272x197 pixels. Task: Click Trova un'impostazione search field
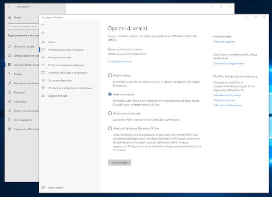24,26
